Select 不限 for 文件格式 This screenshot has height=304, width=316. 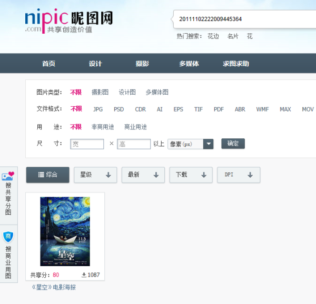coord(76,109)
